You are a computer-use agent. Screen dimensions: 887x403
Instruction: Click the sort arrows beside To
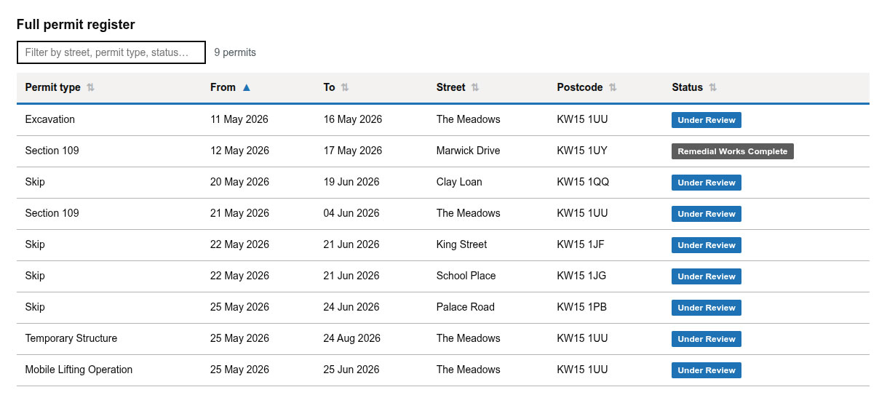(345, 87)
